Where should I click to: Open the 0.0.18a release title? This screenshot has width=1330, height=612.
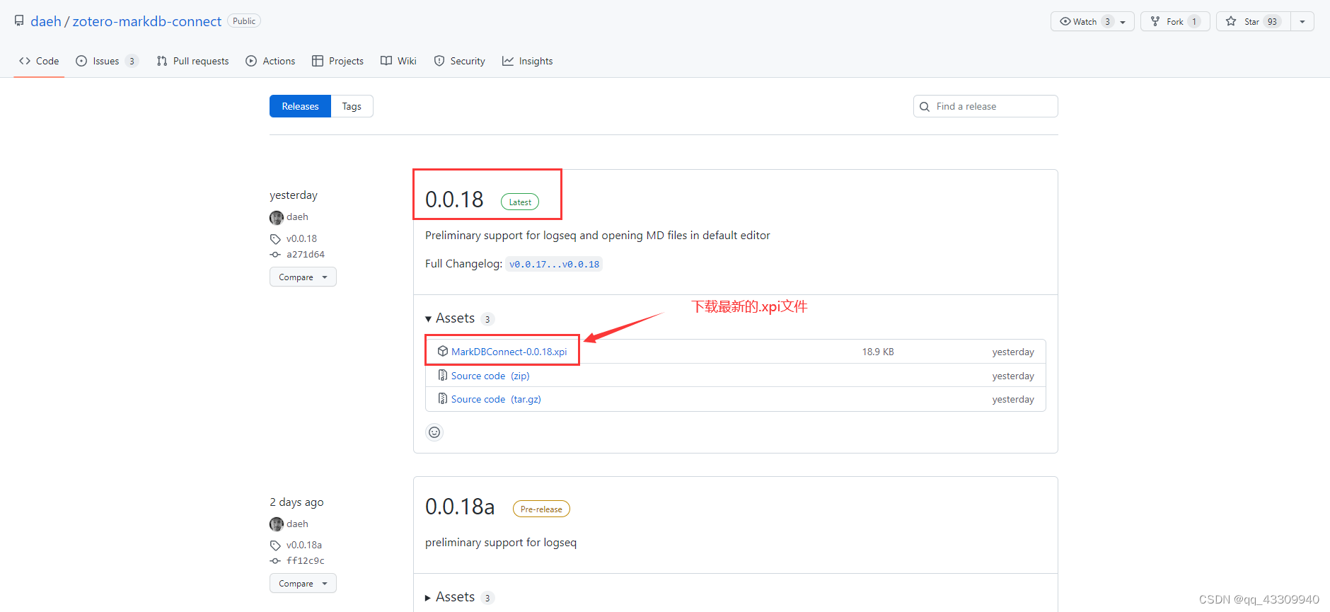[460, 507]
